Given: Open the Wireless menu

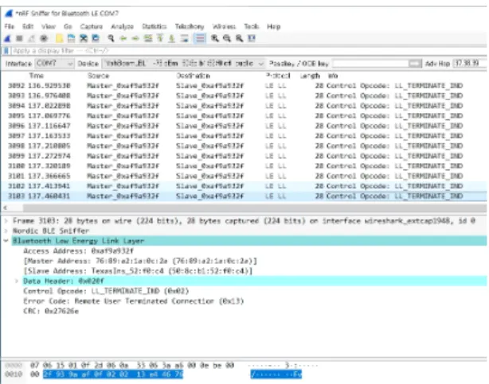Looking at the screenshot, I should (x=224, y=26).
